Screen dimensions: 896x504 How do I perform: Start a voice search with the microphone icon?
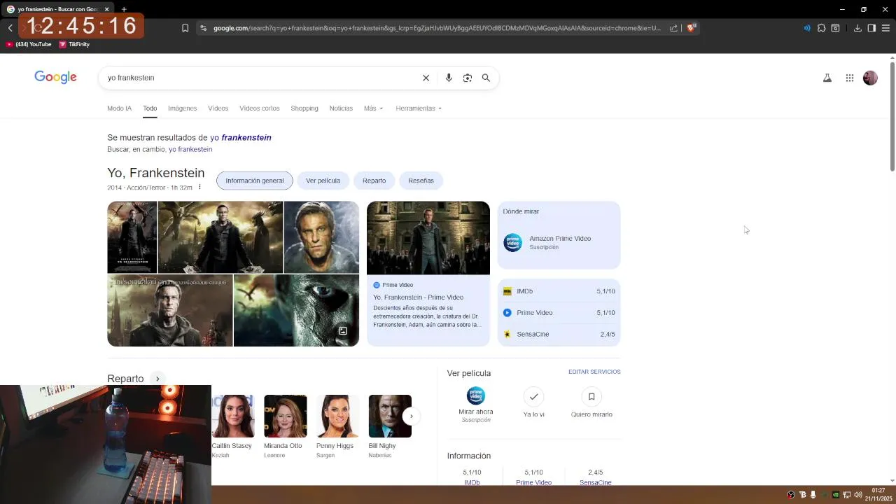point(449,78)
